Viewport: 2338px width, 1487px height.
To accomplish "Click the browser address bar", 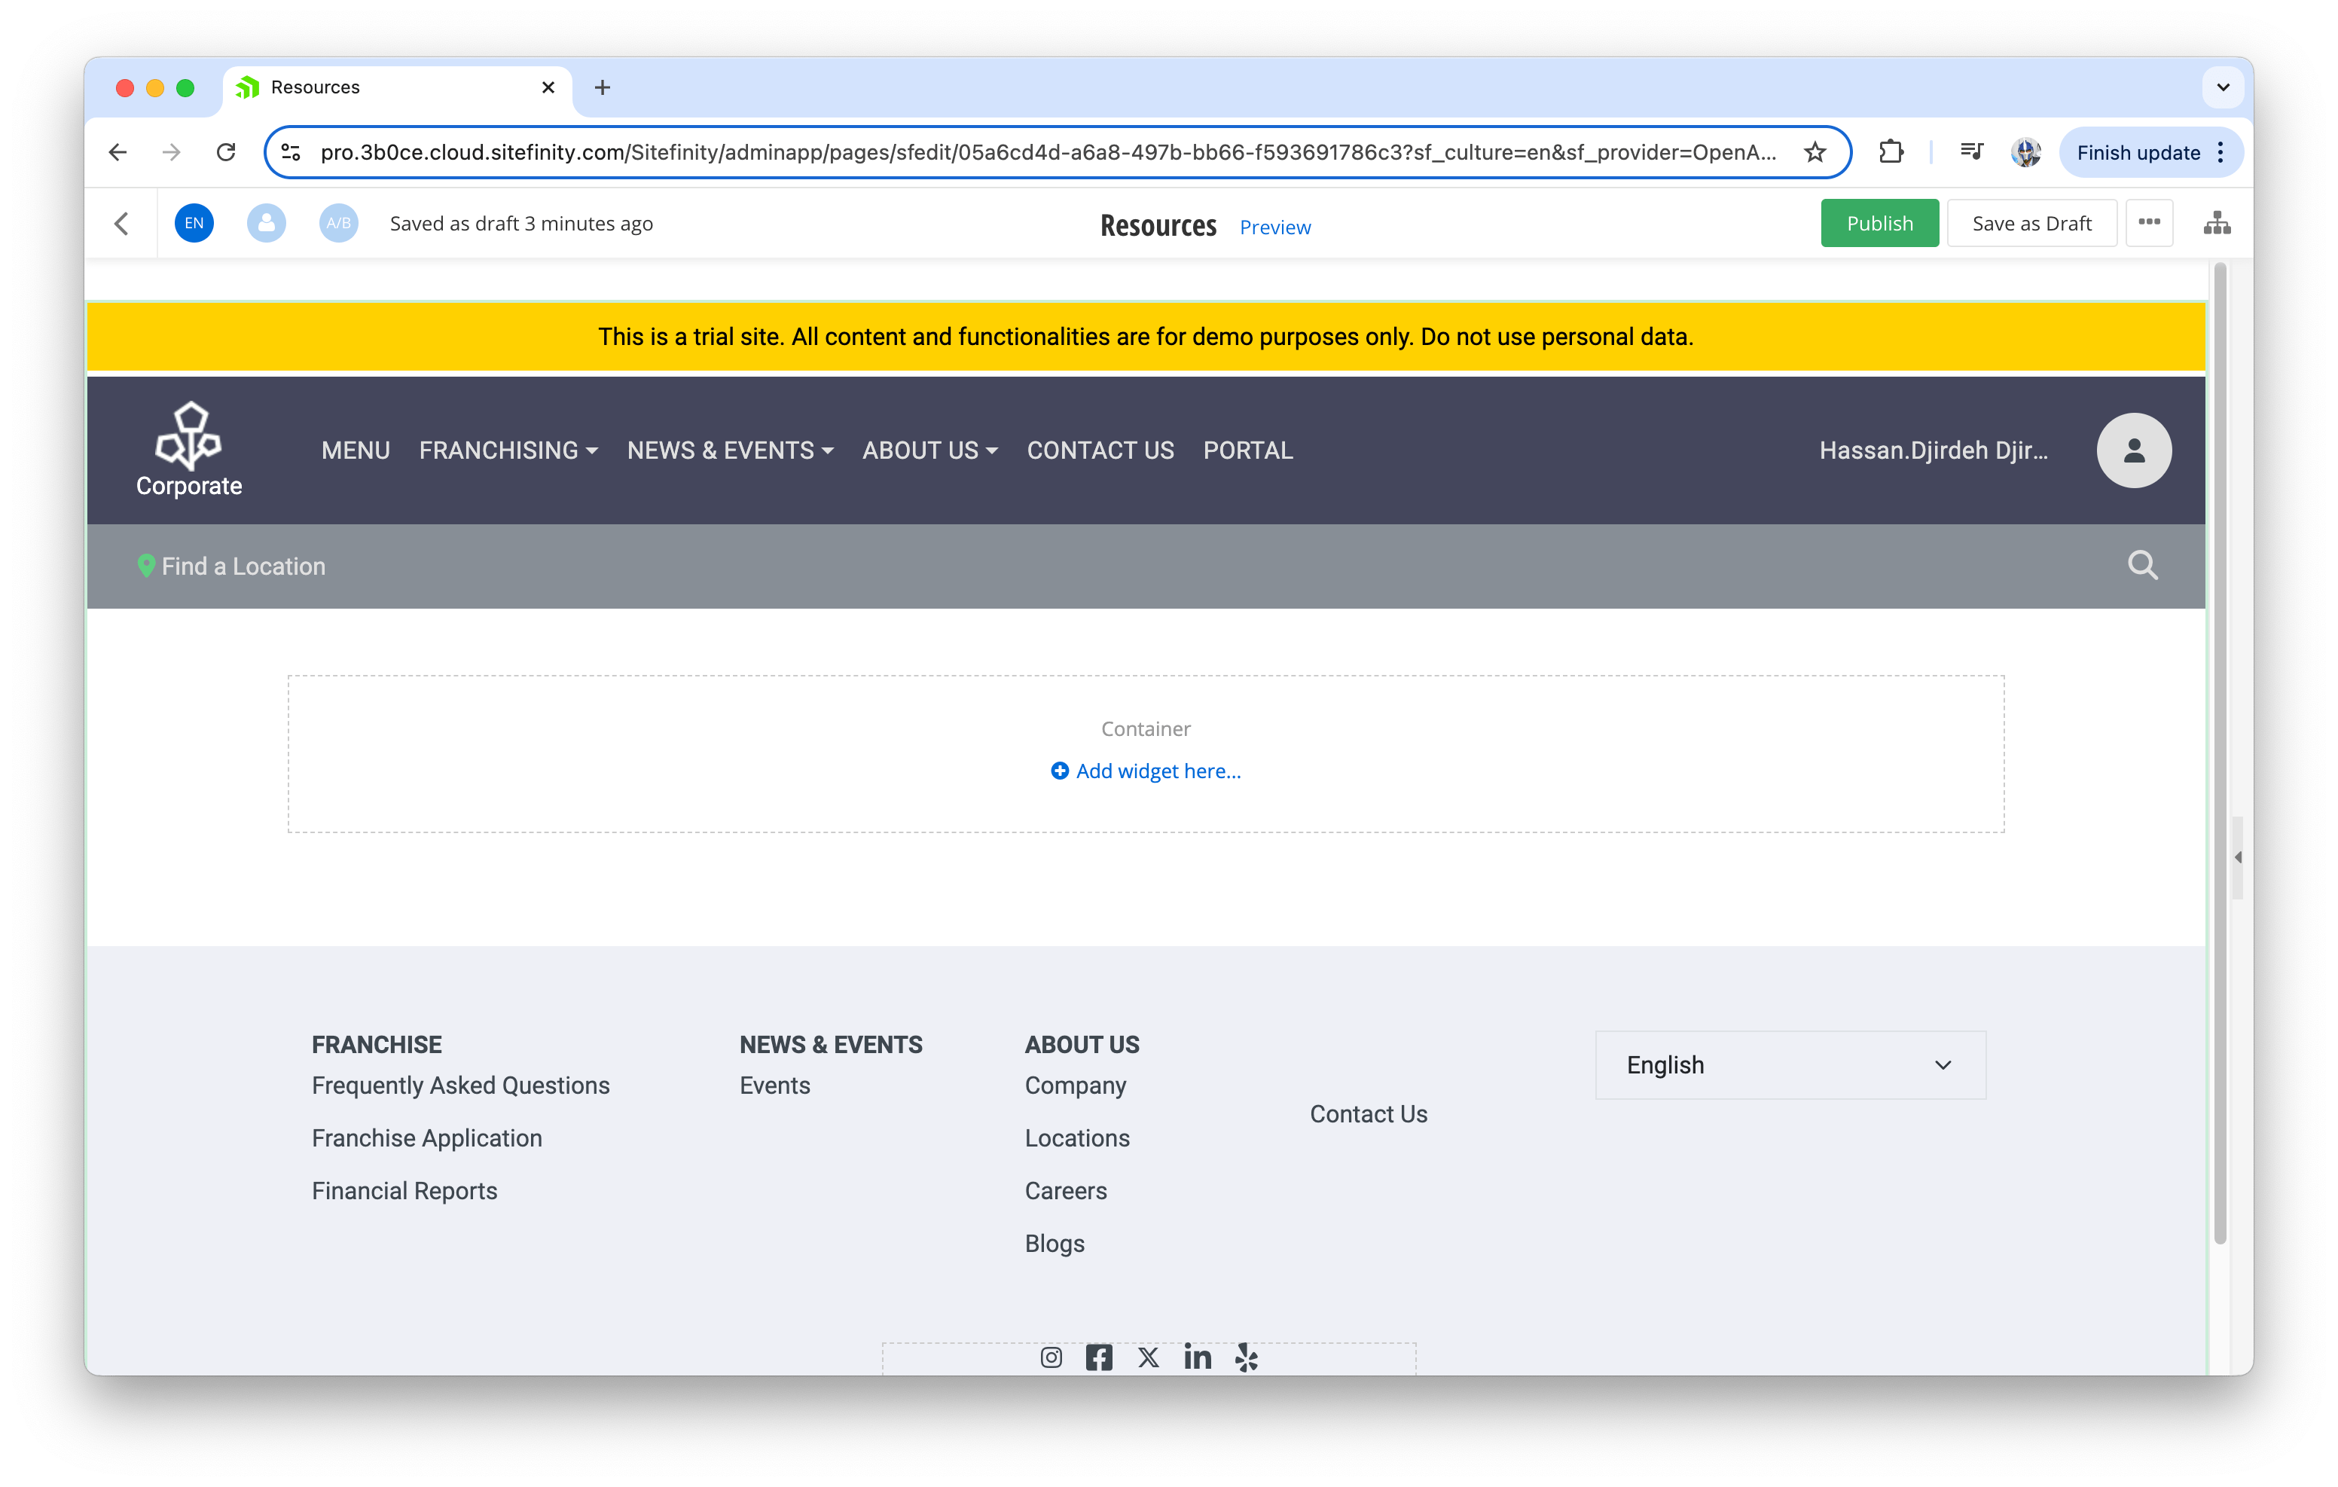I will [1047, 152].
